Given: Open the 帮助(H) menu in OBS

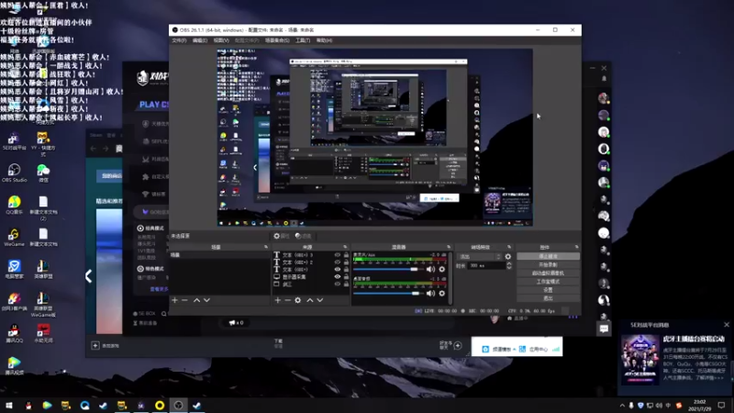Looking at the screenshot, I should point(324,40).
